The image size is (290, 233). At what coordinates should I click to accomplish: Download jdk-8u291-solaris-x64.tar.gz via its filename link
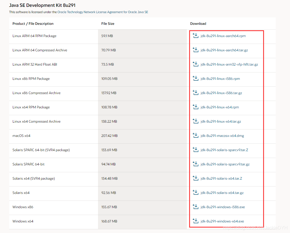click(222, 193)
